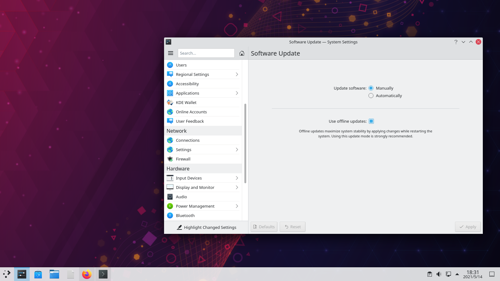The image size is (500, 281).
Task: Disable the Use offline updates checkbox
Action: [x=371, y=121]
